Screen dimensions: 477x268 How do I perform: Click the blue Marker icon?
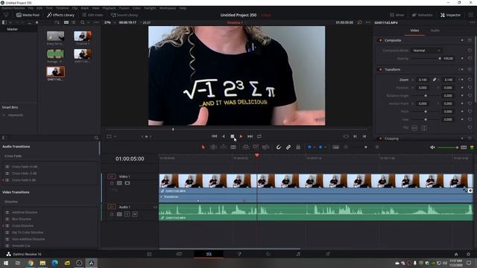pyautogui.click(x=320, y=147)
